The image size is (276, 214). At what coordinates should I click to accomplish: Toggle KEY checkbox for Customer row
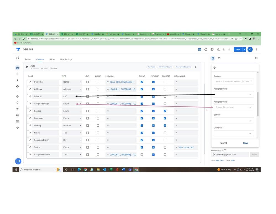[x=88, y=82]
